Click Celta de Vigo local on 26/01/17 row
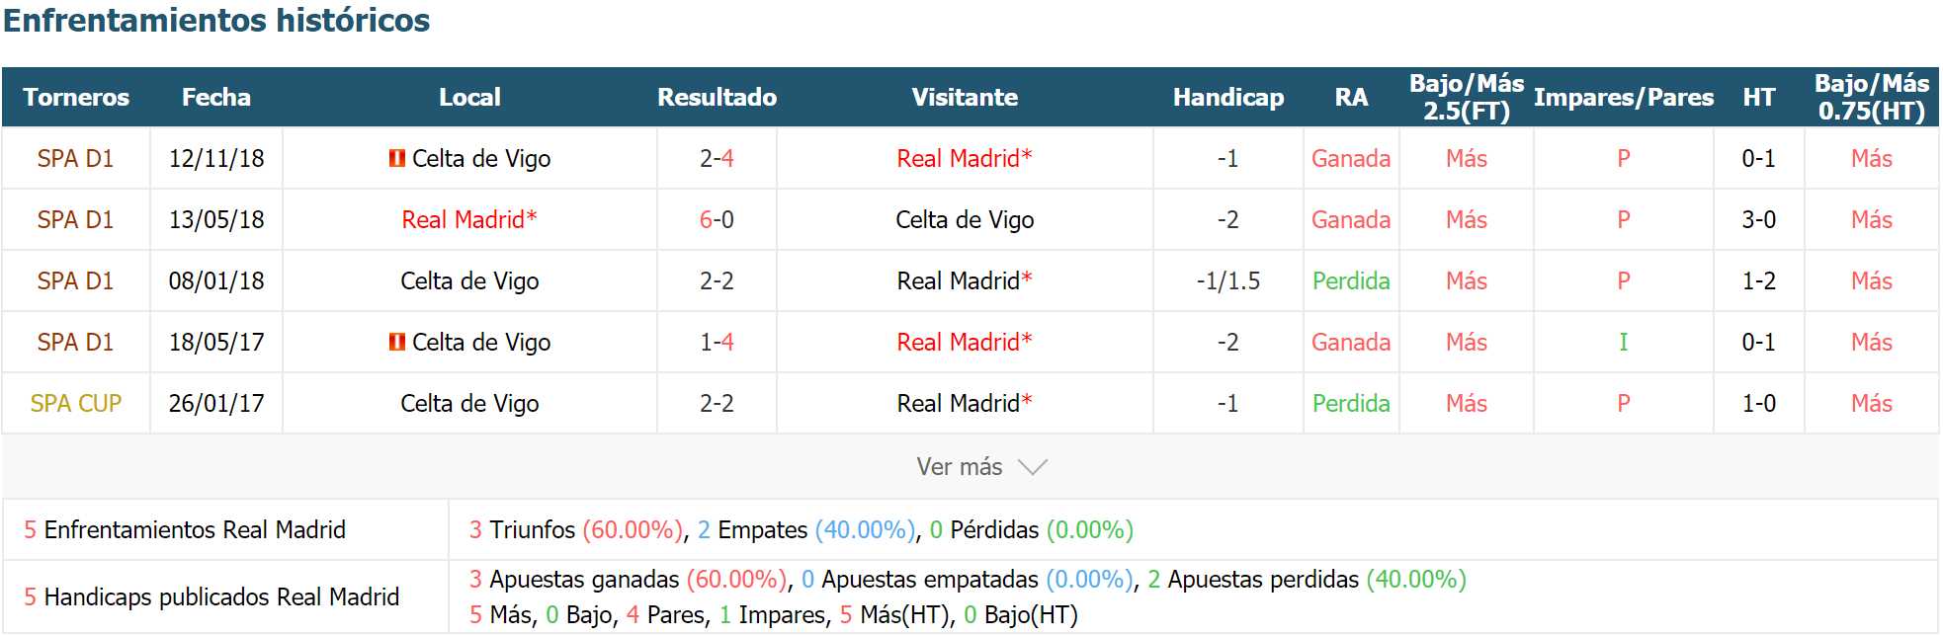Viewport: 1943px width, 635px height. tap(469, 403)
